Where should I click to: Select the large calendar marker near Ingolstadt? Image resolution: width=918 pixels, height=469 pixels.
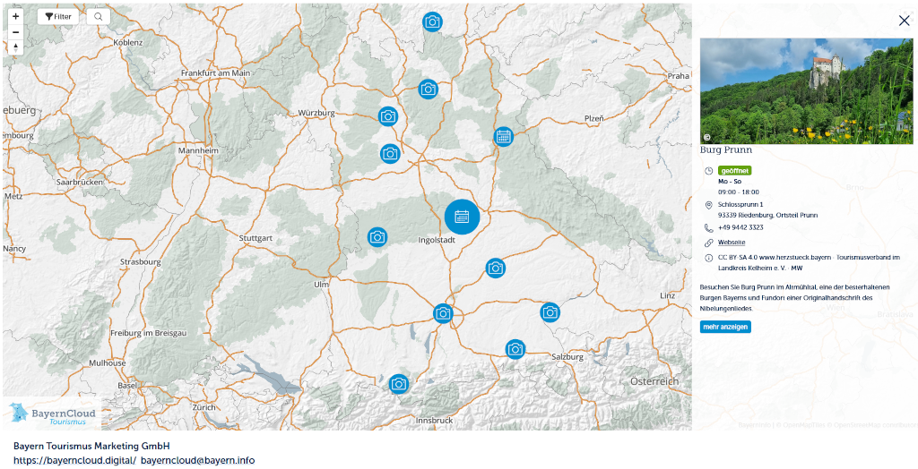(x=462, y=217)
